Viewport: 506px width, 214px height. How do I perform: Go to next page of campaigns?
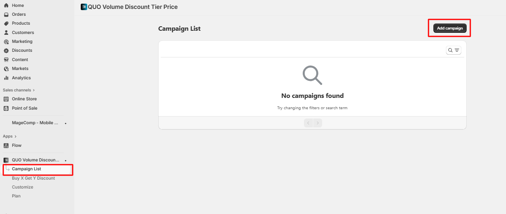tap(317, 123)
